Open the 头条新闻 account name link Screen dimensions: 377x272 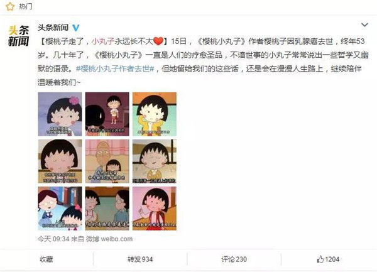pyautogui.click(x=53, y=28)
